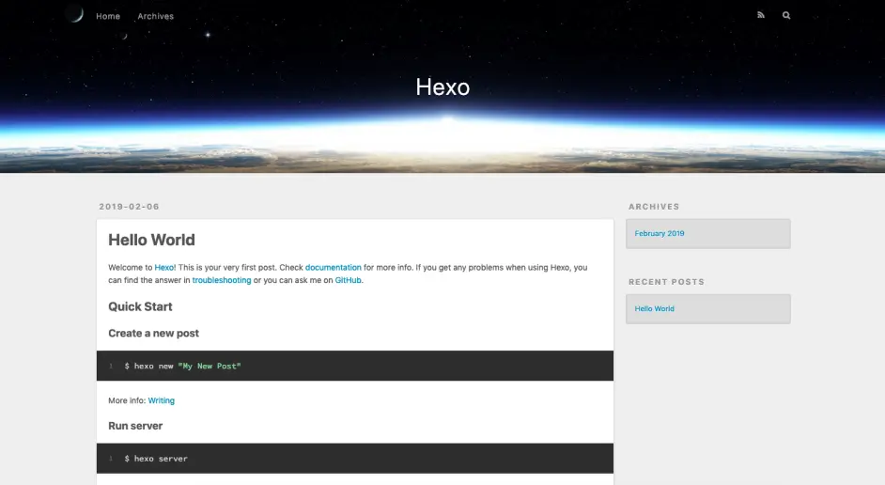Click the Create a new post heading
This screenshot has height=485, width=885.
pyautogui.click(x=153, y=334)
